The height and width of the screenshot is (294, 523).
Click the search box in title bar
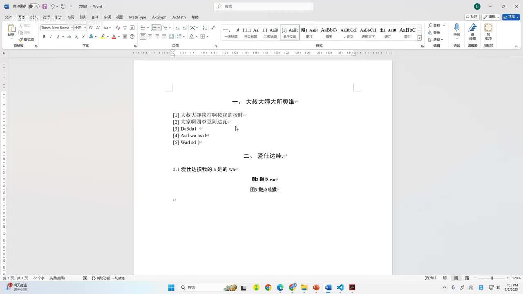point(264,6)
